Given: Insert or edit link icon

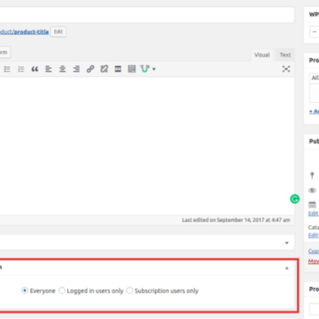Looking at the screenshot, I should click(90, 69).
